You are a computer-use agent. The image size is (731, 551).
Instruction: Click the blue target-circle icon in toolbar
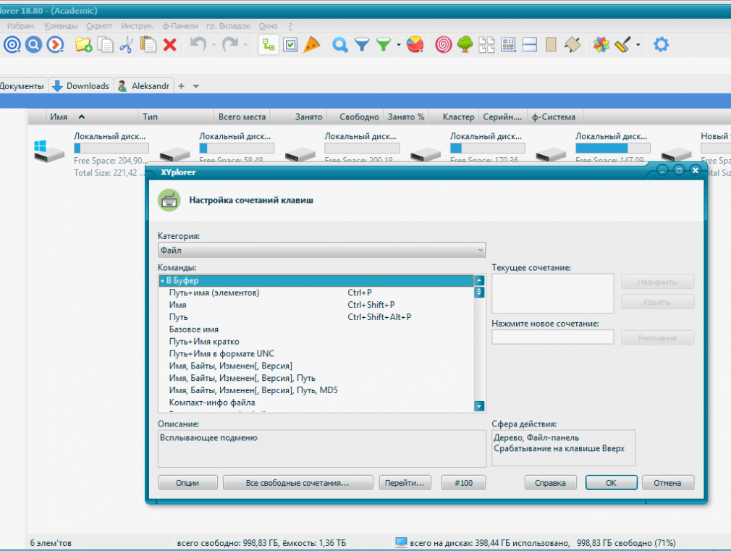(x=12, y=45)
